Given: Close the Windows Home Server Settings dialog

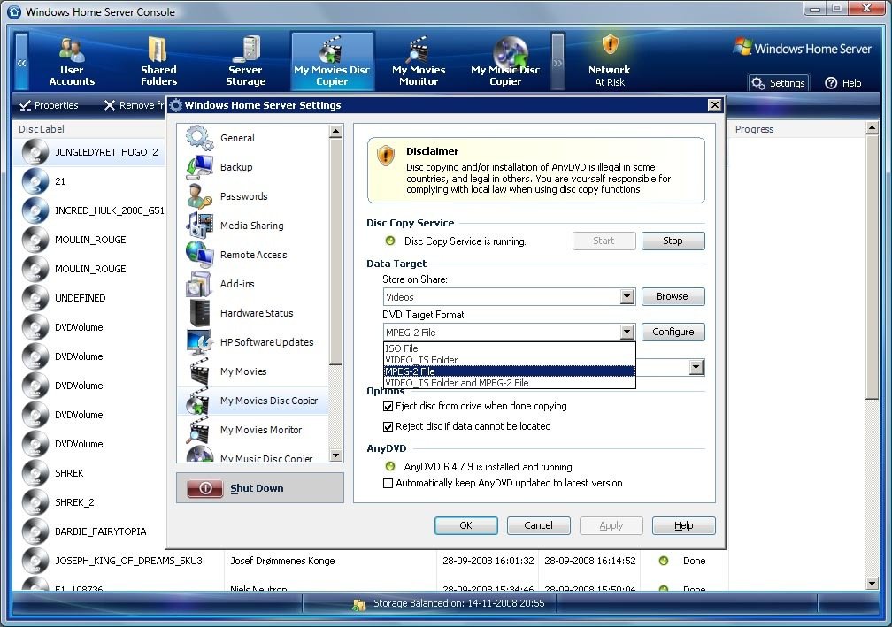Looking at the screenshot, I should pos(714,104).
